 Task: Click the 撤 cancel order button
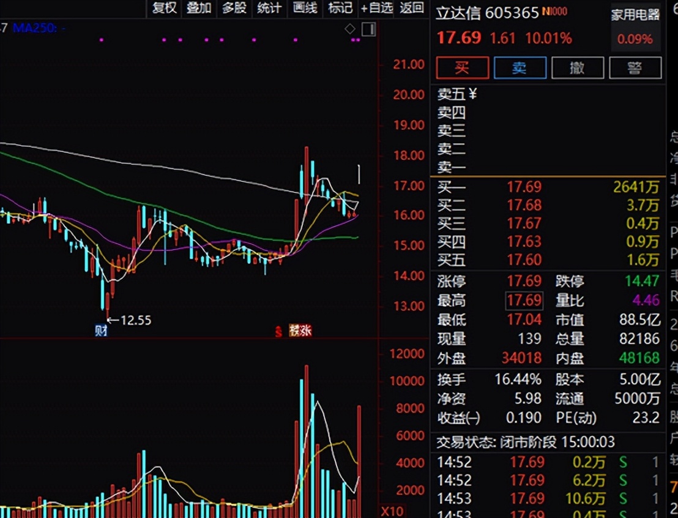coord(577,68)
